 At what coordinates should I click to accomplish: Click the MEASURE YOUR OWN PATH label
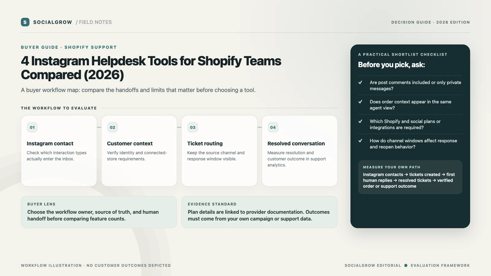click(392, 167)
